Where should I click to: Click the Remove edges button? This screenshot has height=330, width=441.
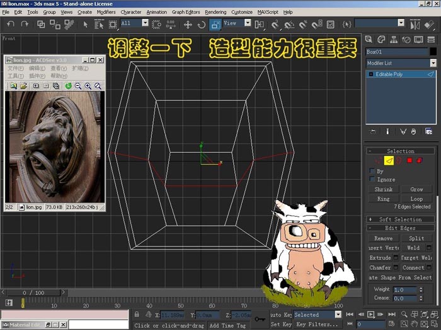click(x=383, y=238)
